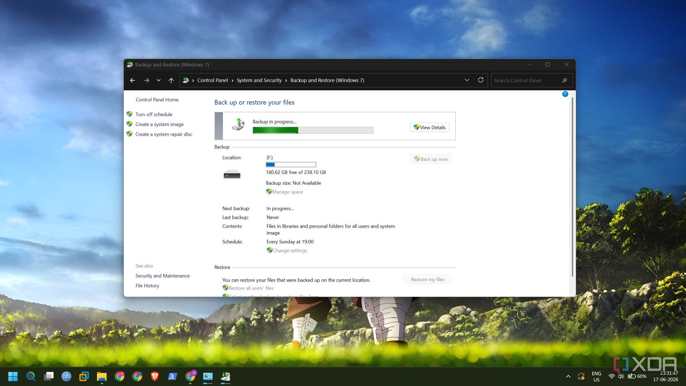Go back with the navigation arrow

[132, 80]
